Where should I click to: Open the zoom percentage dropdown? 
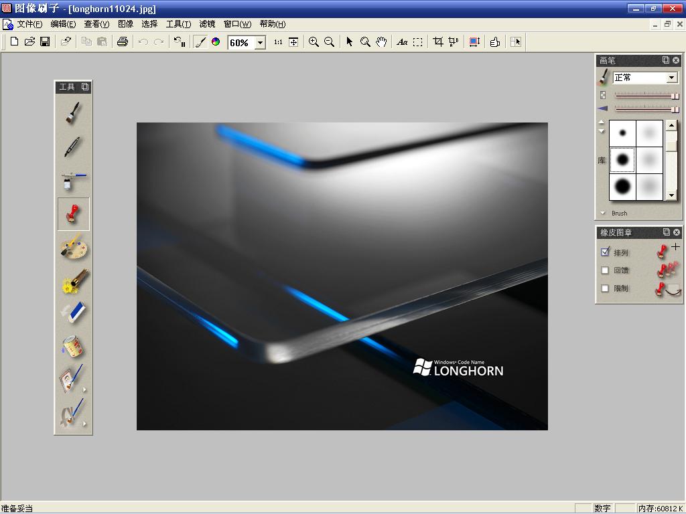tap(261, 42)
